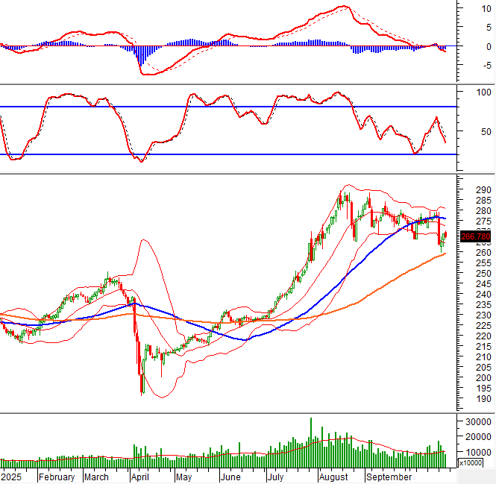496x484 pixels.
Task: Click the April low candlestick near 192
Action: [142, 386]
